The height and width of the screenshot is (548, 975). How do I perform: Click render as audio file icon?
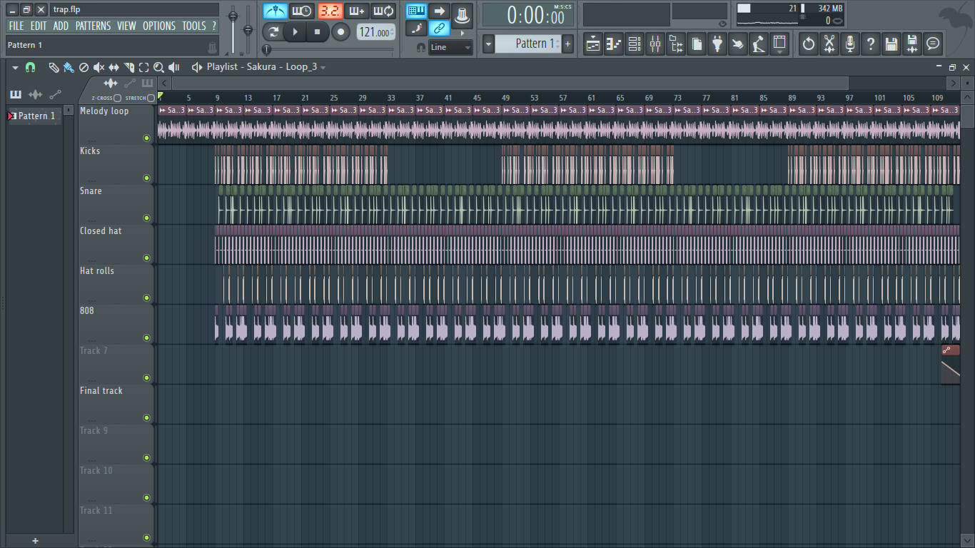(x=911, y=44)
